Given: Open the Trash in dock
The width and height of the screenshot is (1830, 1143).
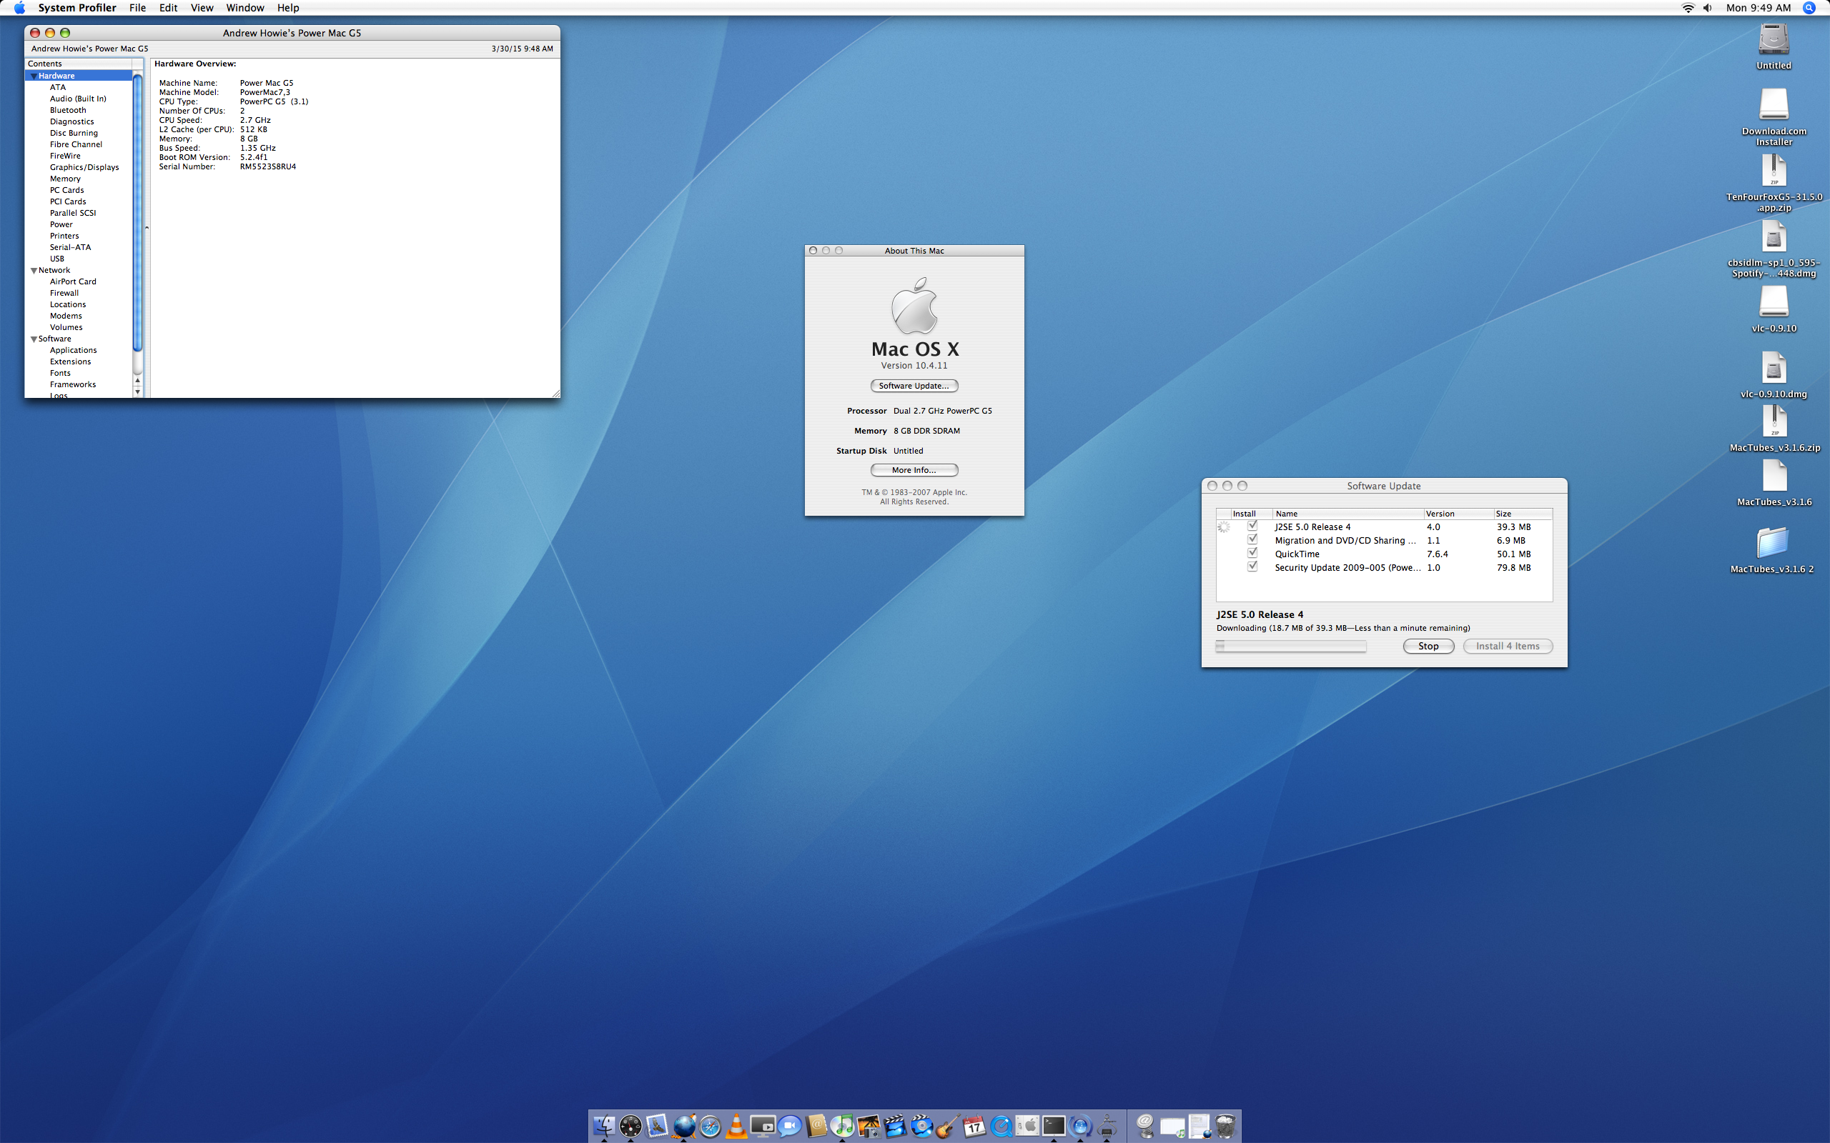Looking at the screenshot, I should 1225,1126.
